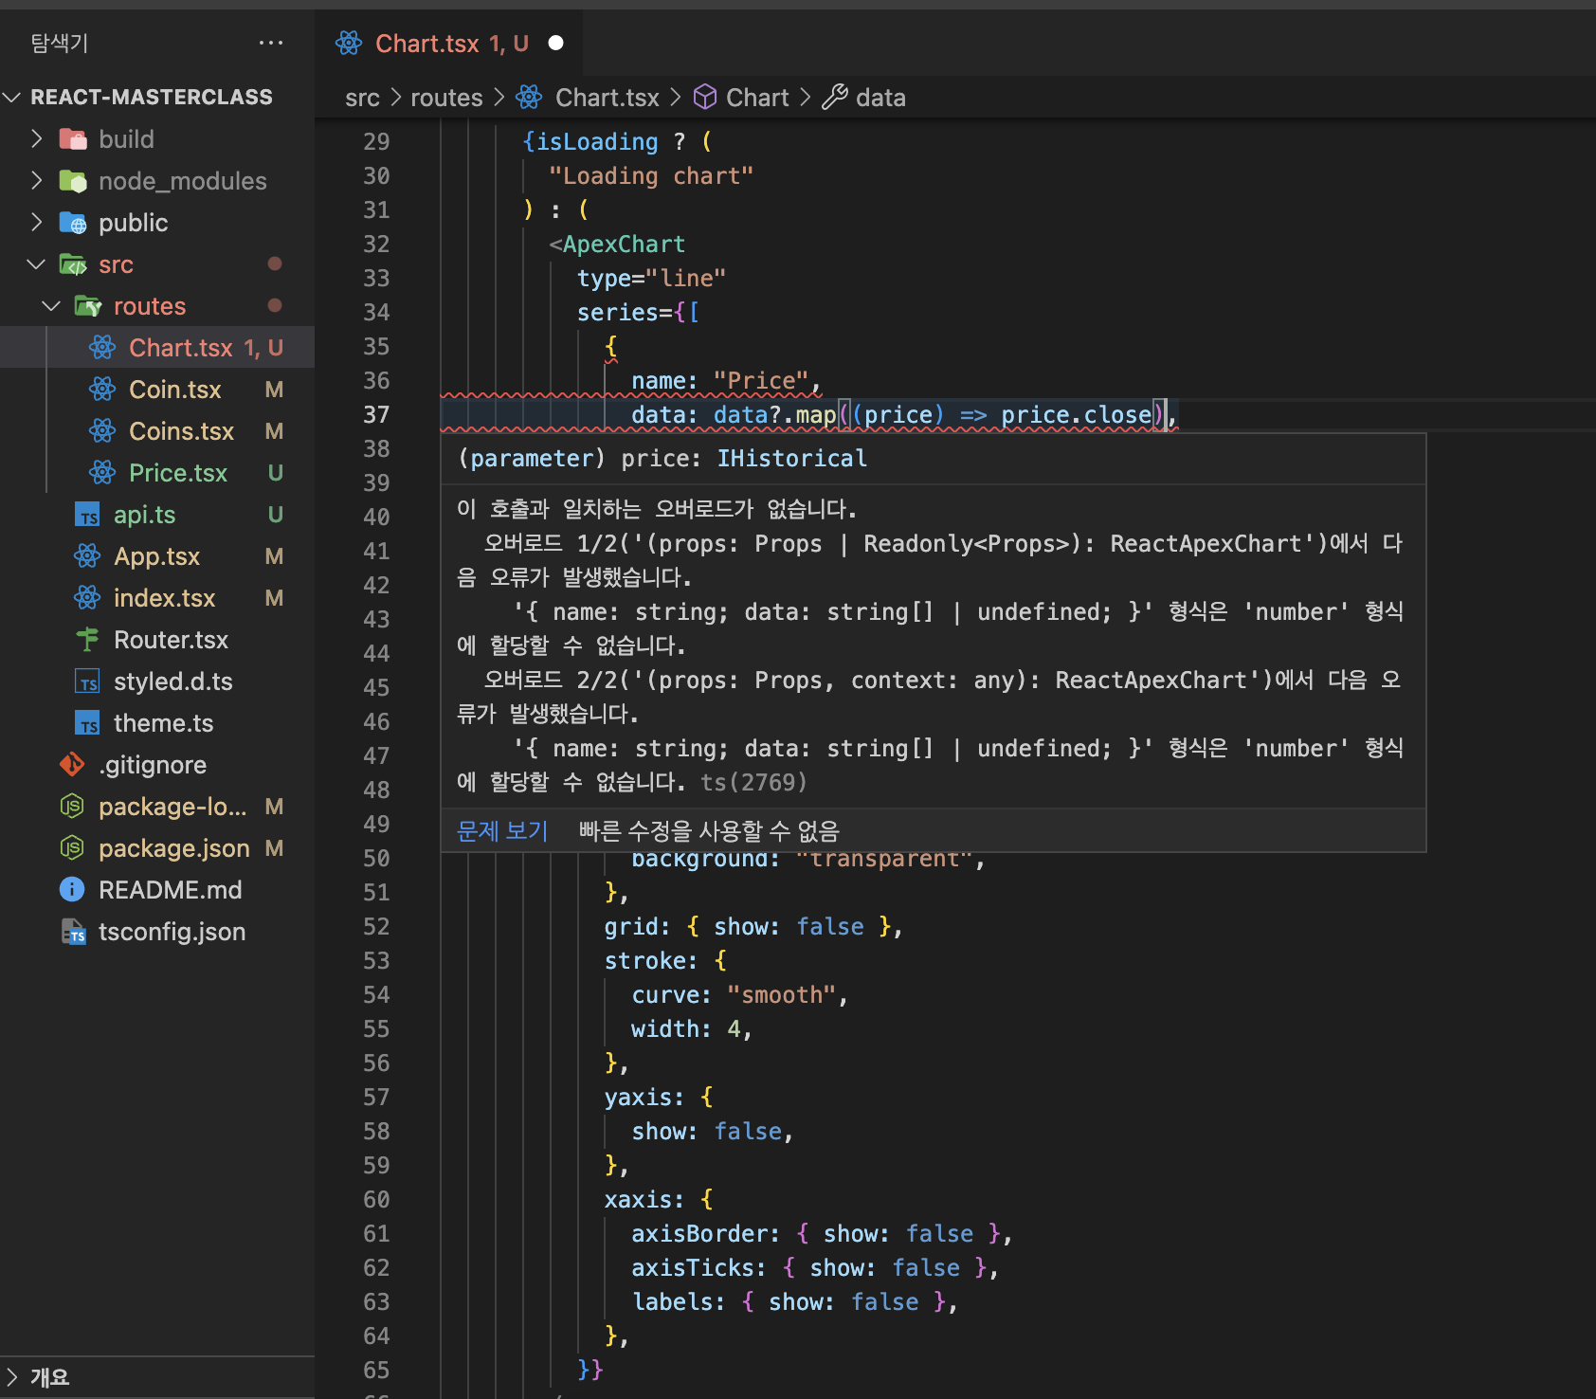
Task: Collapse the routes folder
Action: tap(51, 306)
